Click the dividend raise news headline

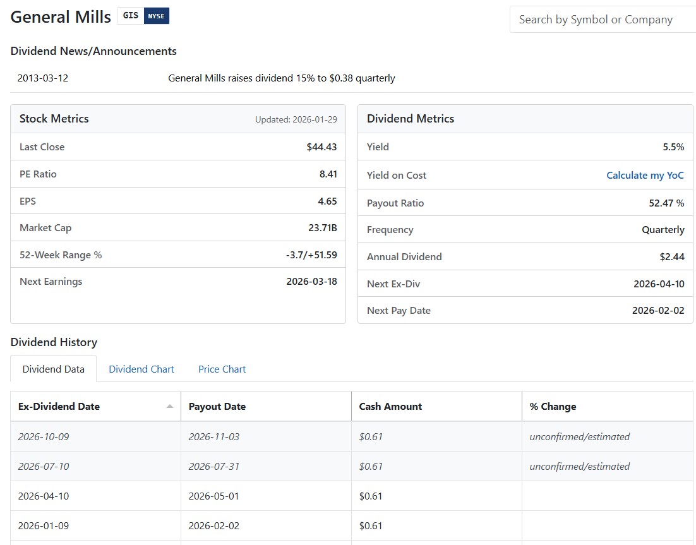tap(281, 78)
